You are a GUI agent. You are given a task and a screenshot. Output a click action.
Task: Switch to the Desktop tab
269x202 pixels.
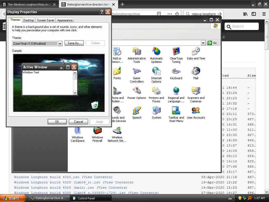click(x=29, y=20)
